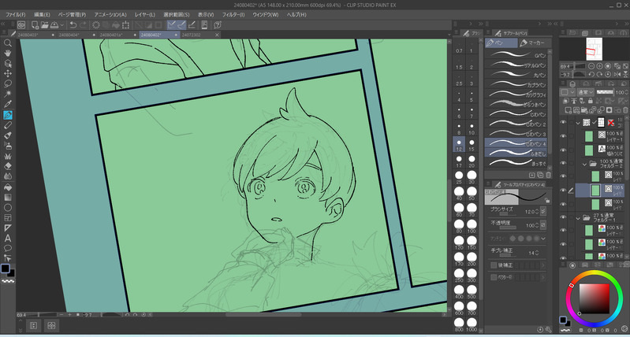
Task: Enable the 後補正 post correction checkbox
Action: pyautogui.click(x=494, y=265)
